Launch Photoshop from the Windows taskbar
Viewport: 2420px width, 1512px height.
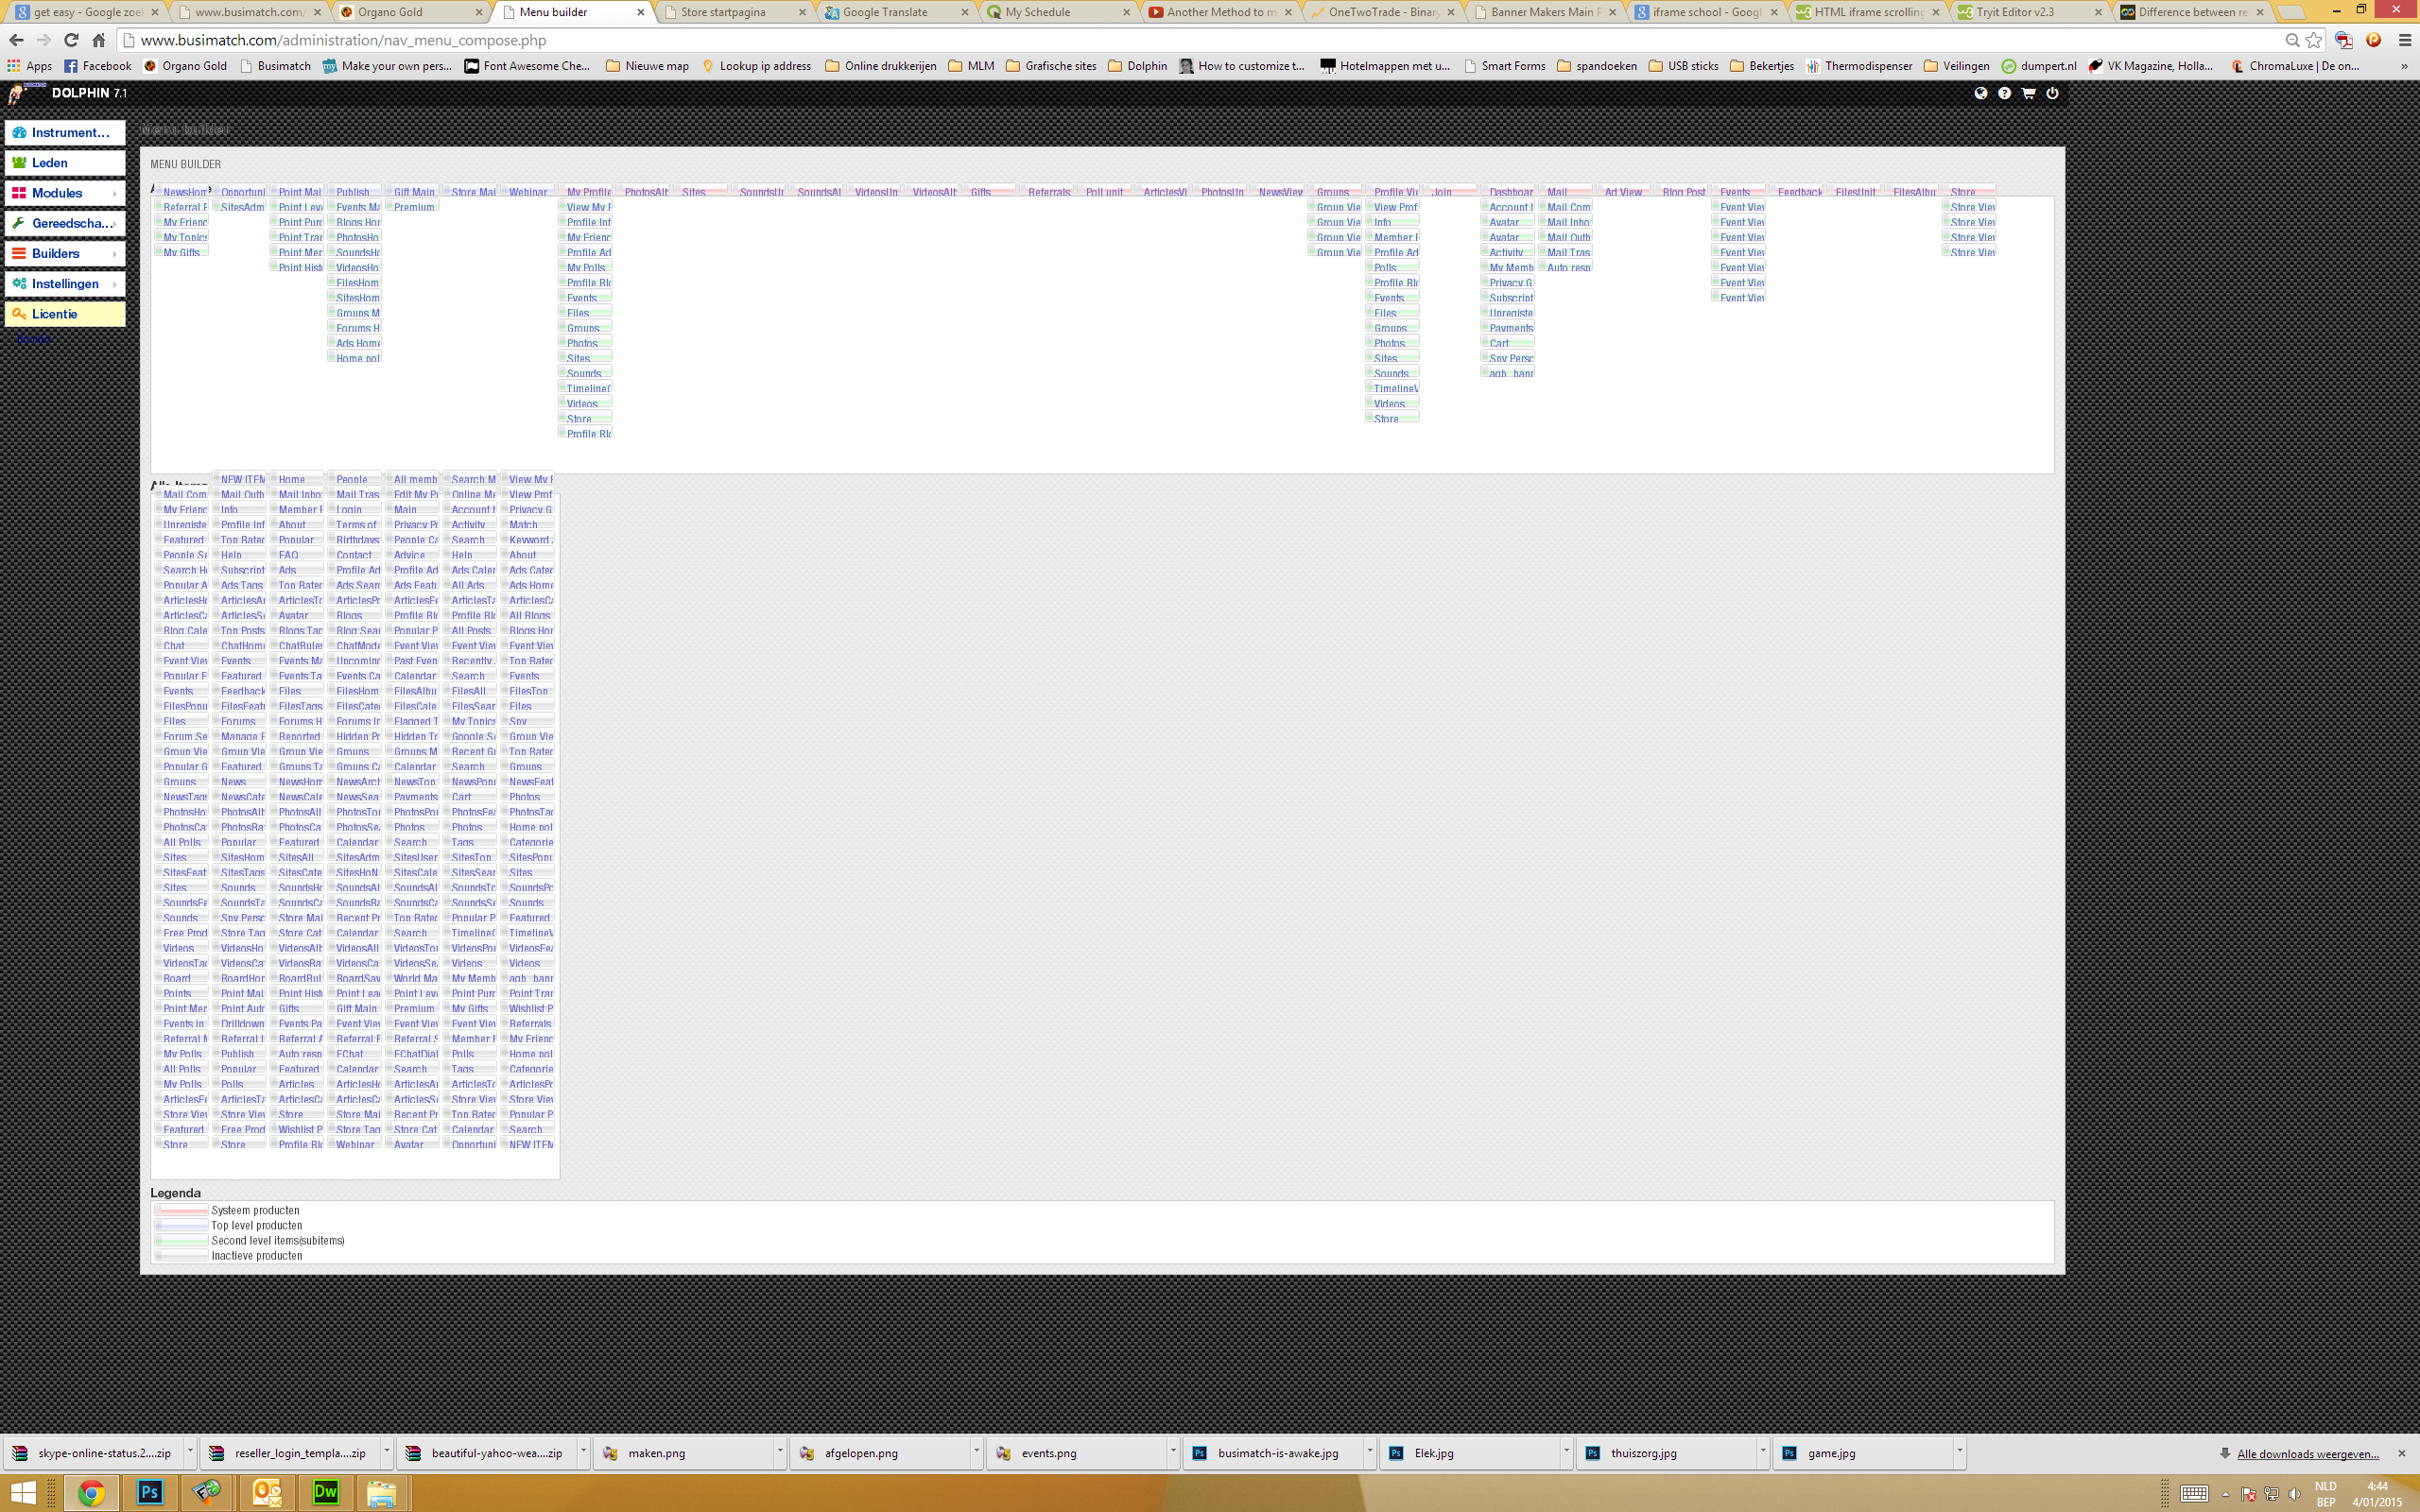(149, 1492)
